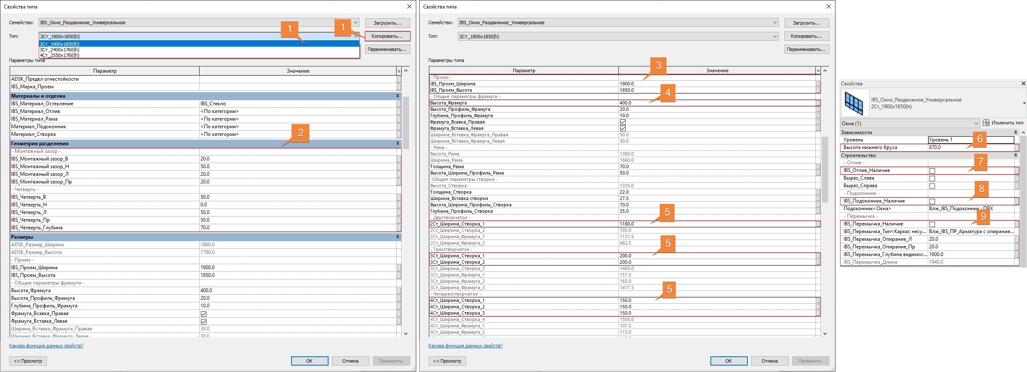Click the Уровень field showing Уровень 1
Image resolution: width=1027 pixels, height=372 pixels.
(x=971, y=140)
